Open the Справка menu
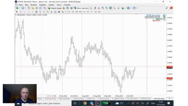Viewport: 188px width, 106px height. click(x=67, y=5)
